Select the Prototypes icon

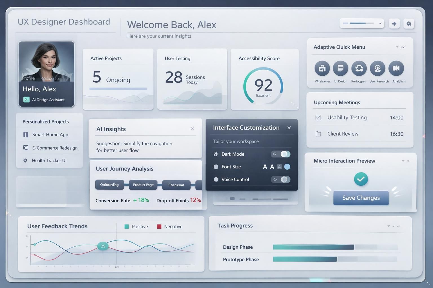tap(359, 68)
